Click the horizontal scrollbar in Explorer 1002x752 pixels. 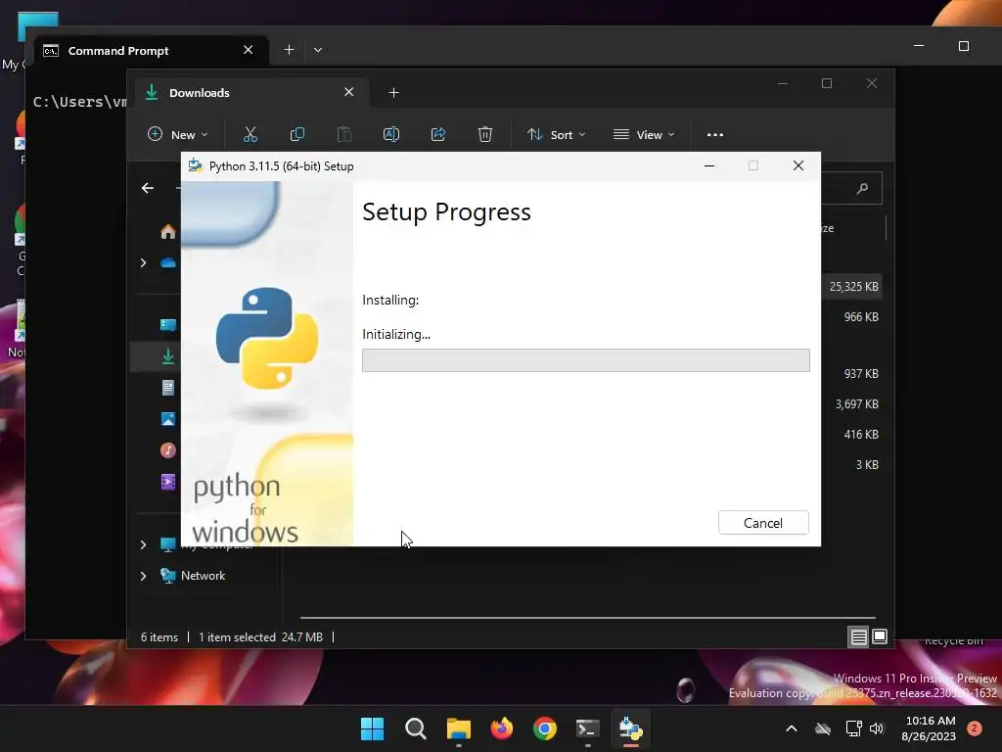pos(587,618)
